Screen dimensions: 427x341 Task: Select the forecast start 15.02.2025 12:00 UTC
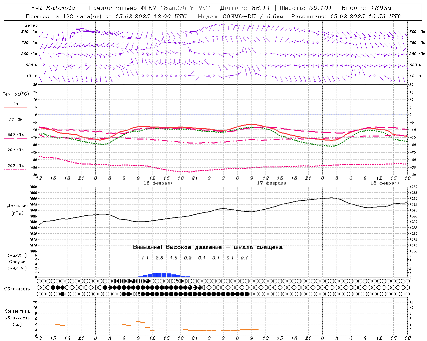click(151, 16)
